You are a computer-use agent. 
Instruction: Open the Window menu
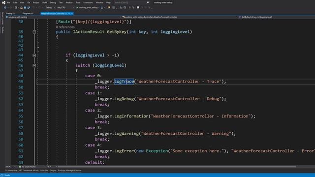pyautogui.click(x=99, y=2)
